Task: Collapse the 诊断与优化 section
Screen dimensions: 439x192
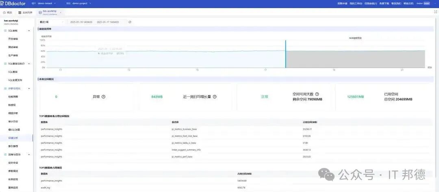Action: pyautogui.click(x=29, y=88)
